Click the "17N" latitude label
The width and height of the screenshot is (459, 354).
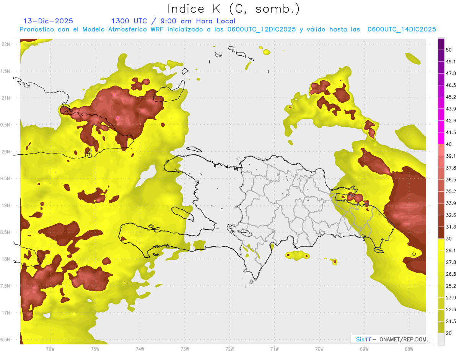7,313
